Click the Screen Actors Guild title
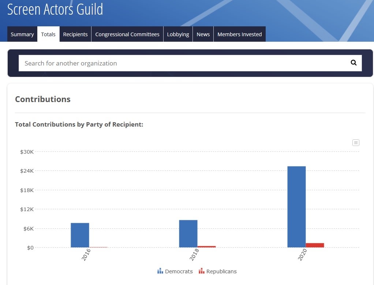Image resolution: width=374 pixels, height=285 pixels. click(55, 9)
